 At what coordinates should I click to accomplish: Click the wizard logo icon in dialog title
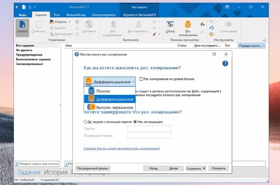point(77,54)
